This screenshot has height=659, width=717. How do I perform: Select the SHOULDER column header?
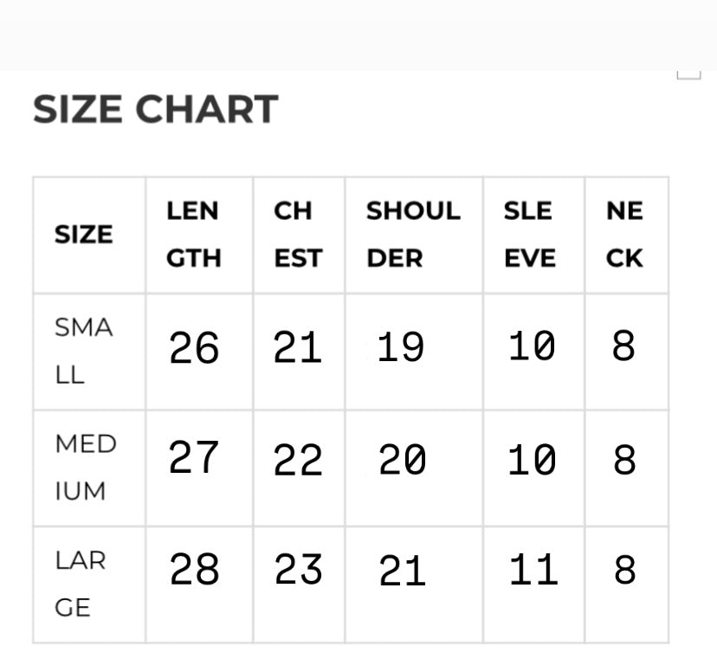pyautogui.click(x=413, y=235)
